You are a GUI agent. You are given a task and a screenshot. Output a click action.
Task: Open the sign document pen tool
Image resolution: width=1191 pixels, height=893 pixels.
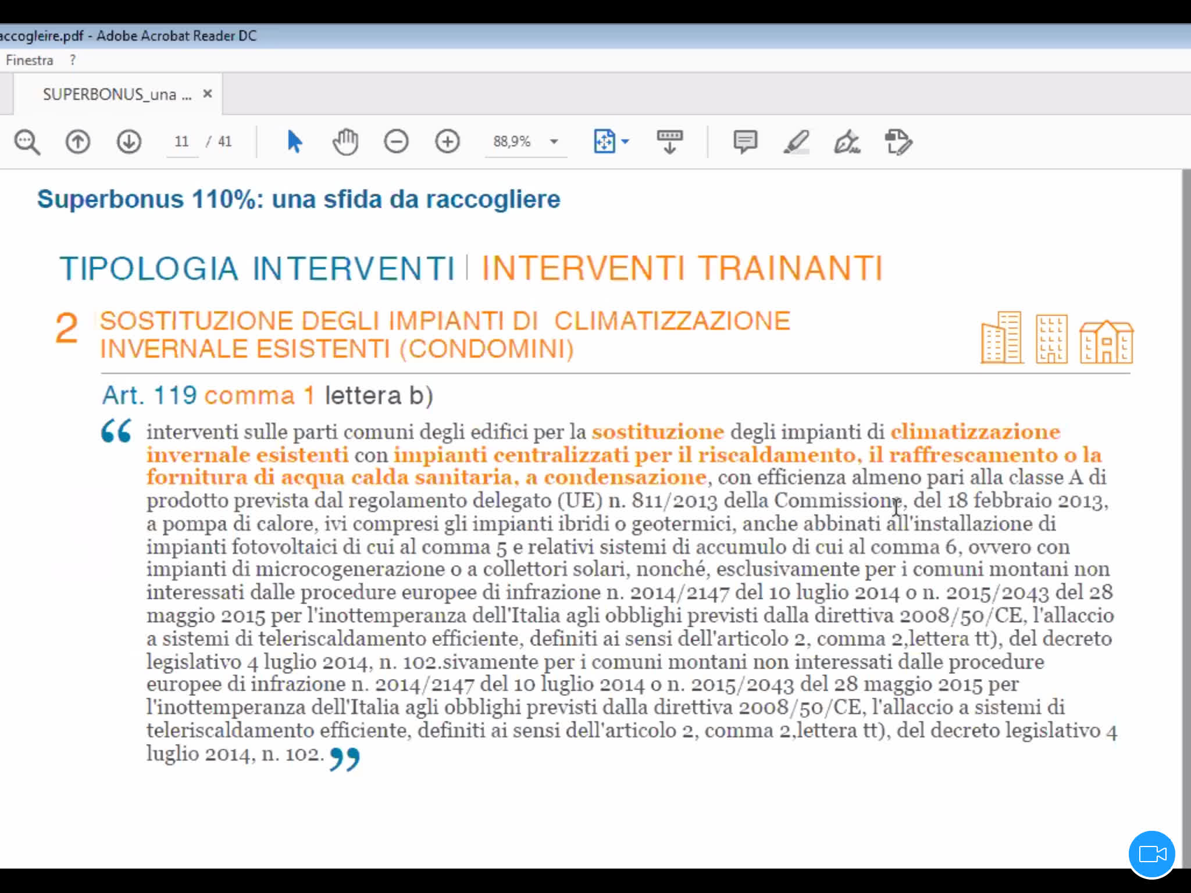(x=847, y=142)
